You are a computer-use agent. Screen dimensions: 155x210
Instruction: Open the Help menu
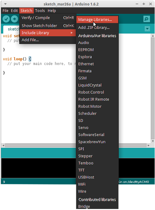(x=52, y=11)
